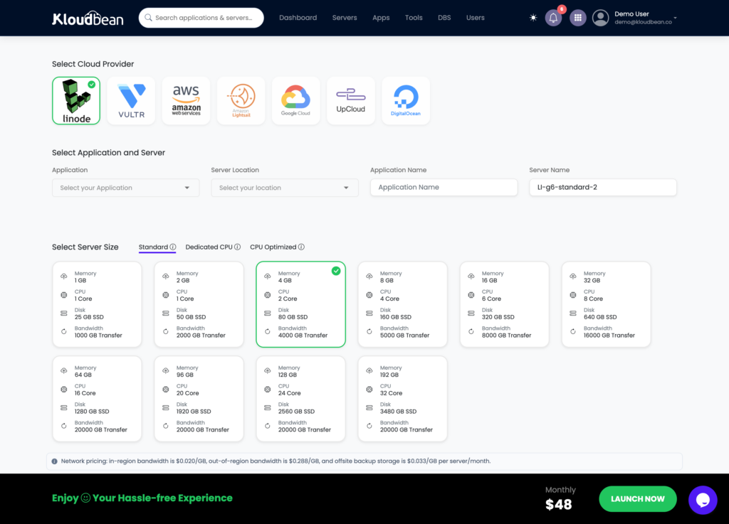Viewport: 729px width, 524px height.
Task: Click the smiley icon in footer
Action: pyautogui.click(x=85, y=498)
